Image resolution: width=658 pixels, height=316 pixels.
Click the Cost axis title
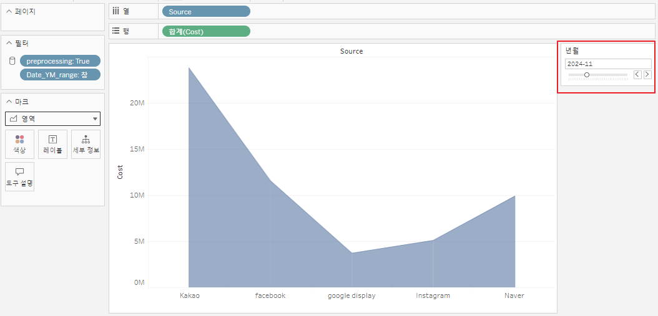[x=120, y=172]
